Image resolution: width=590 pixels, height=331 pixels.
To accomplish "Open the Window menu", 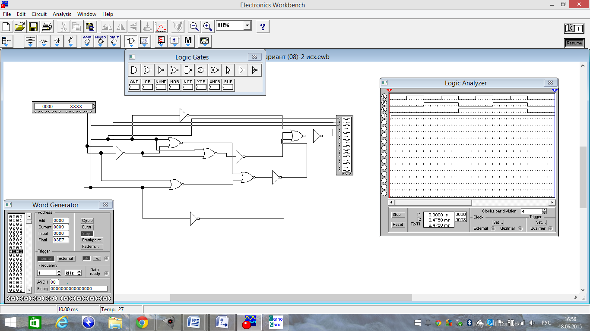I will [87, 14].
